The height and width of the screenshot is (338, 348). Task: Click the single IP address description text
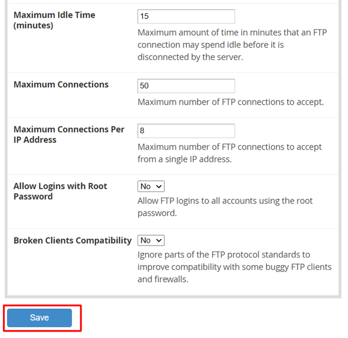229,153
